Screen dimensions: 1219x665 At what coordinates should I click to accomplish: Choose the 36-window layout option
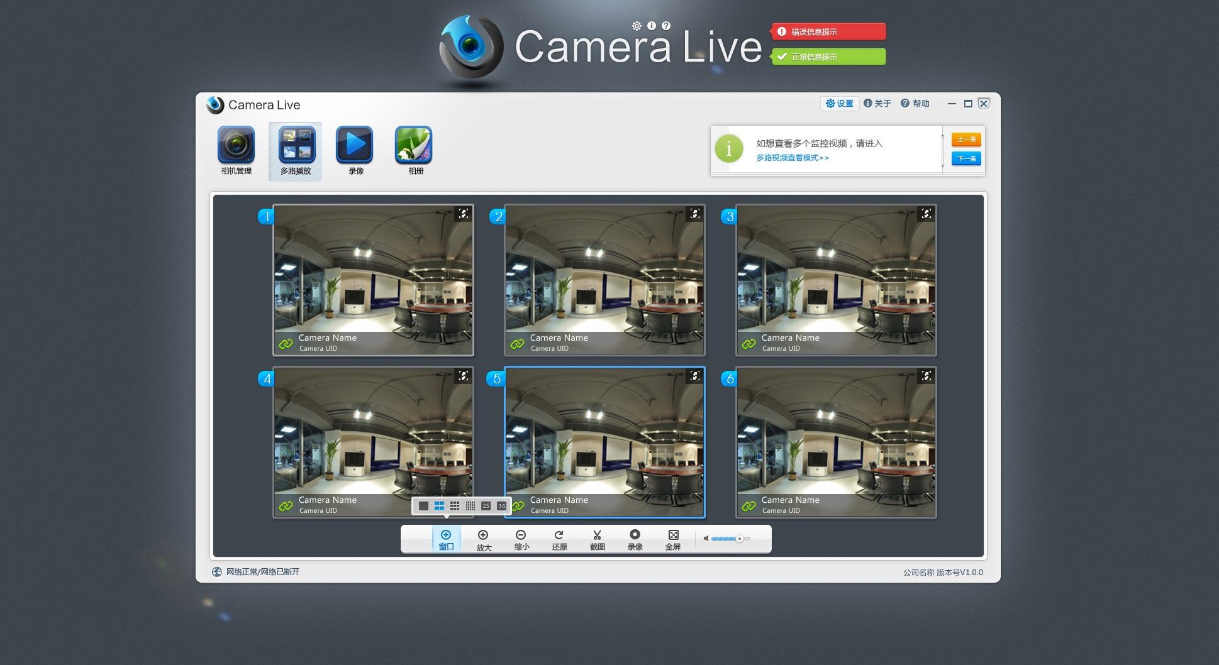coord(501,506)
